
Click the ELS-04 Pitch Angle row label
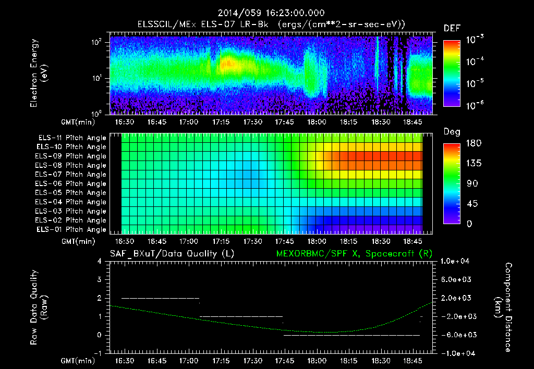(x=70, y=202)
